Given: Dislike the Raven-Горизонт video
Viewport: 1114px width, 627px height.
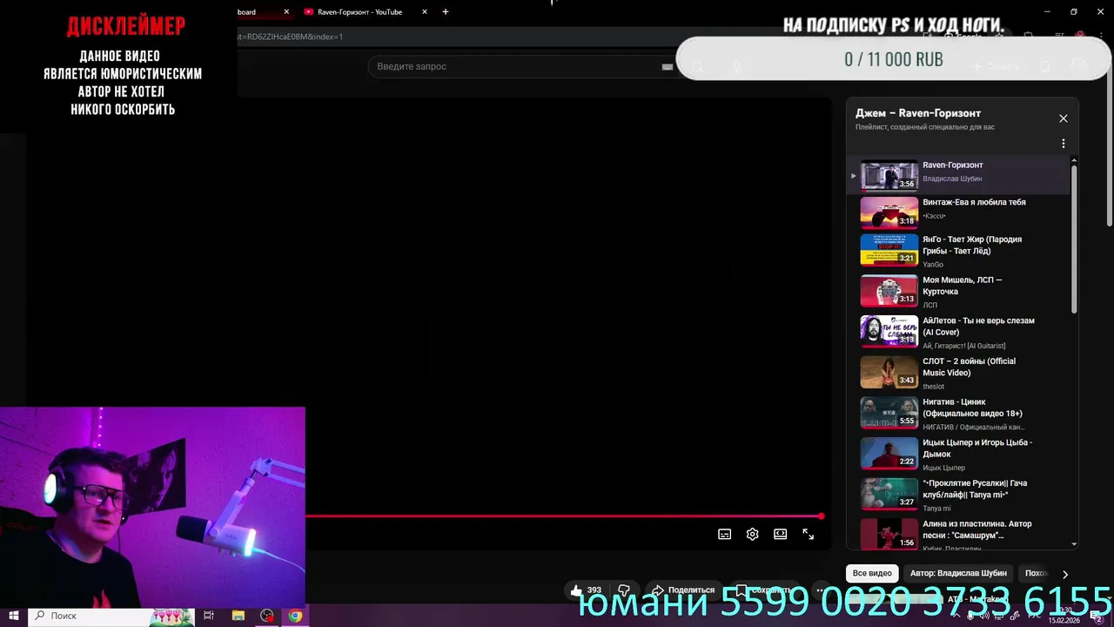Looking at the screenshot, I should 624,590.
